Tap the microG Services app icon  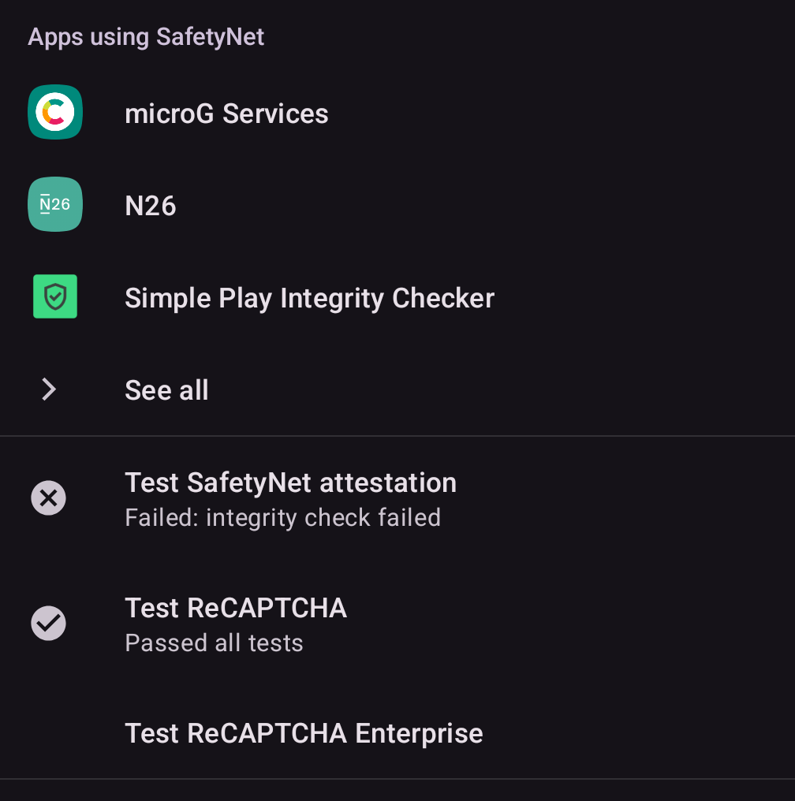point(55,113)
